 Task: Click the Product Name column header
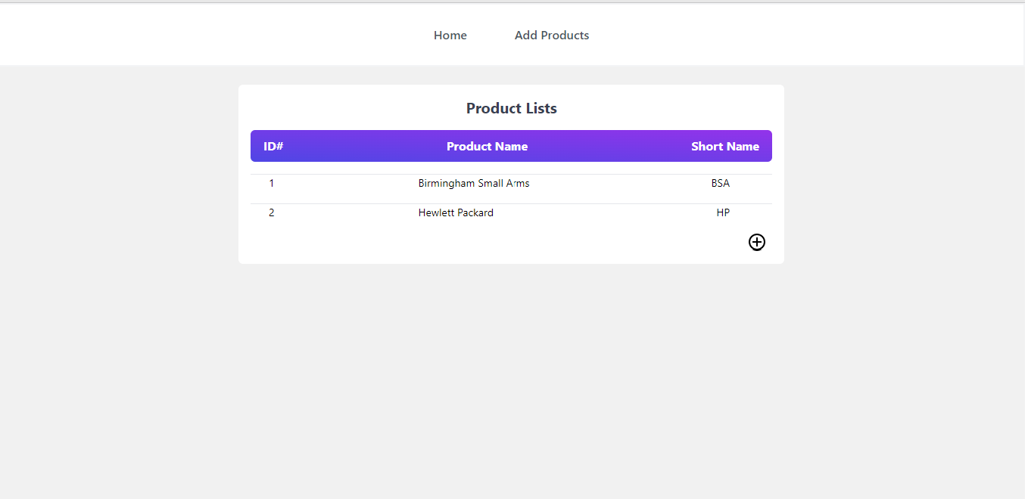(x=487, y=146)
